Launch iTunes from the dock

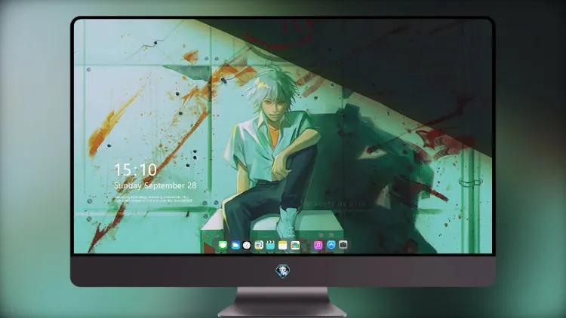[x=318, y=245]
